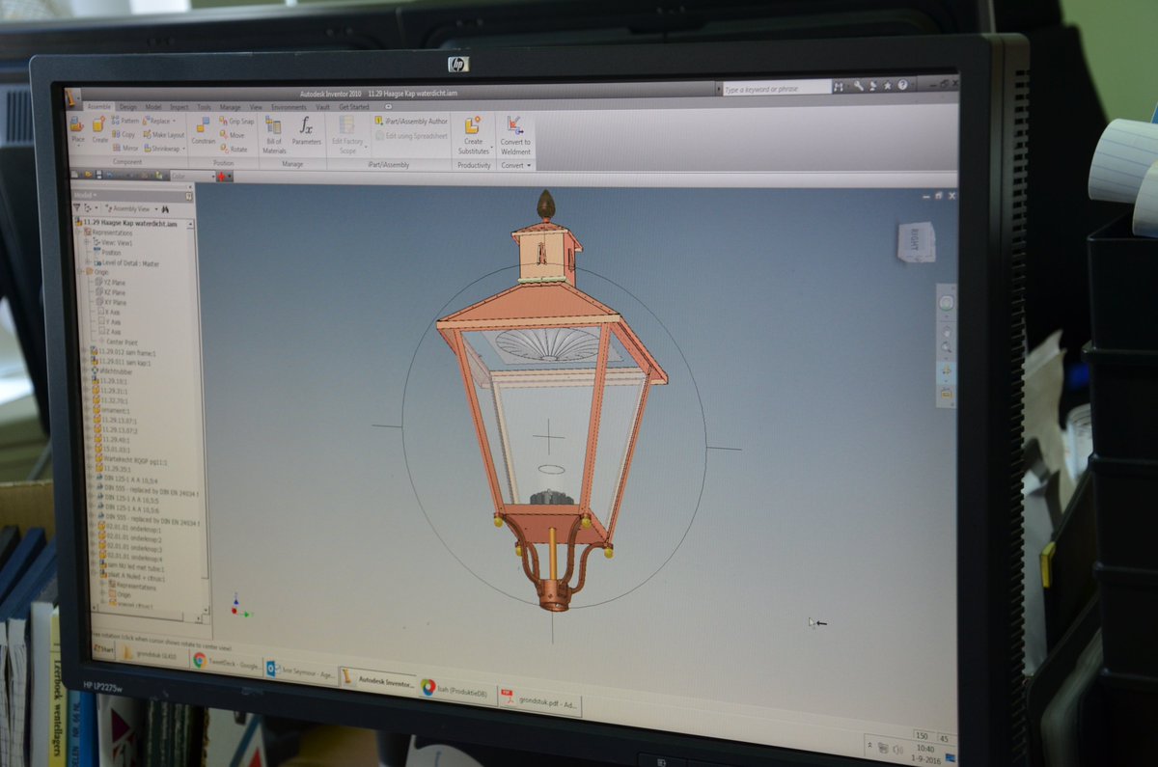This screenshot has width=1158, height=767.
Task: Click the iPart/iAssembly Author tool
Action: (x=411, y=122)
